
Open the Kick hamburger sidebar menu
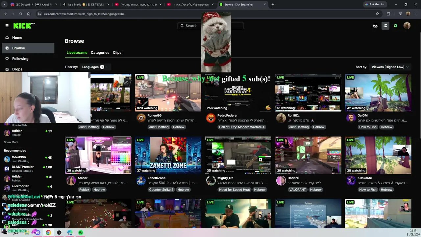(x=7, y=26)
